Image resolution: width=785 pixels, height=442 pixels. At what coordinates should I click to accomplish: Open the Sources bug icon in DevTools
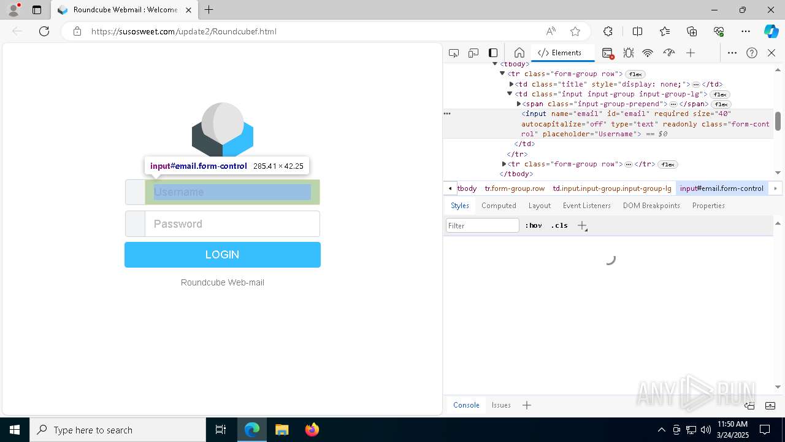tap(628, 53)
